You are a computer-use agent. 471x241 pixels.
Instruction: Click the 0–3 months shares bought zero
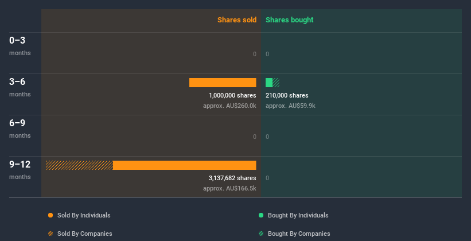[267, 54]
